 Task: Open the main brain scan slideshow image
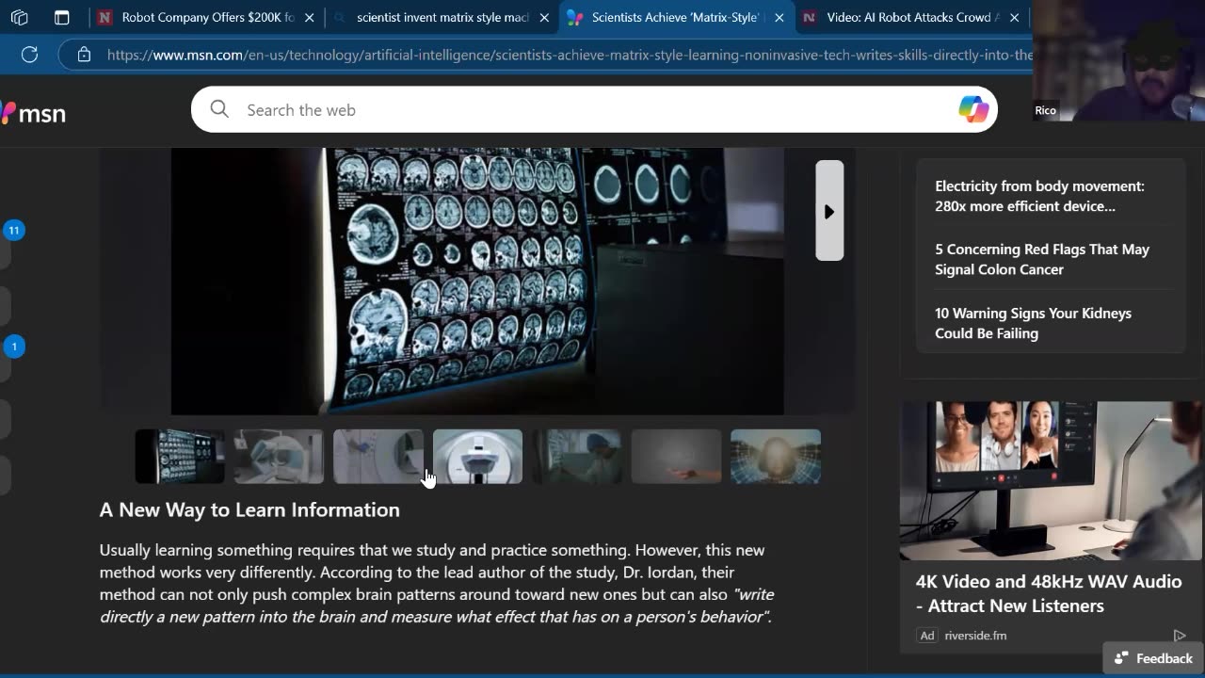477,281
